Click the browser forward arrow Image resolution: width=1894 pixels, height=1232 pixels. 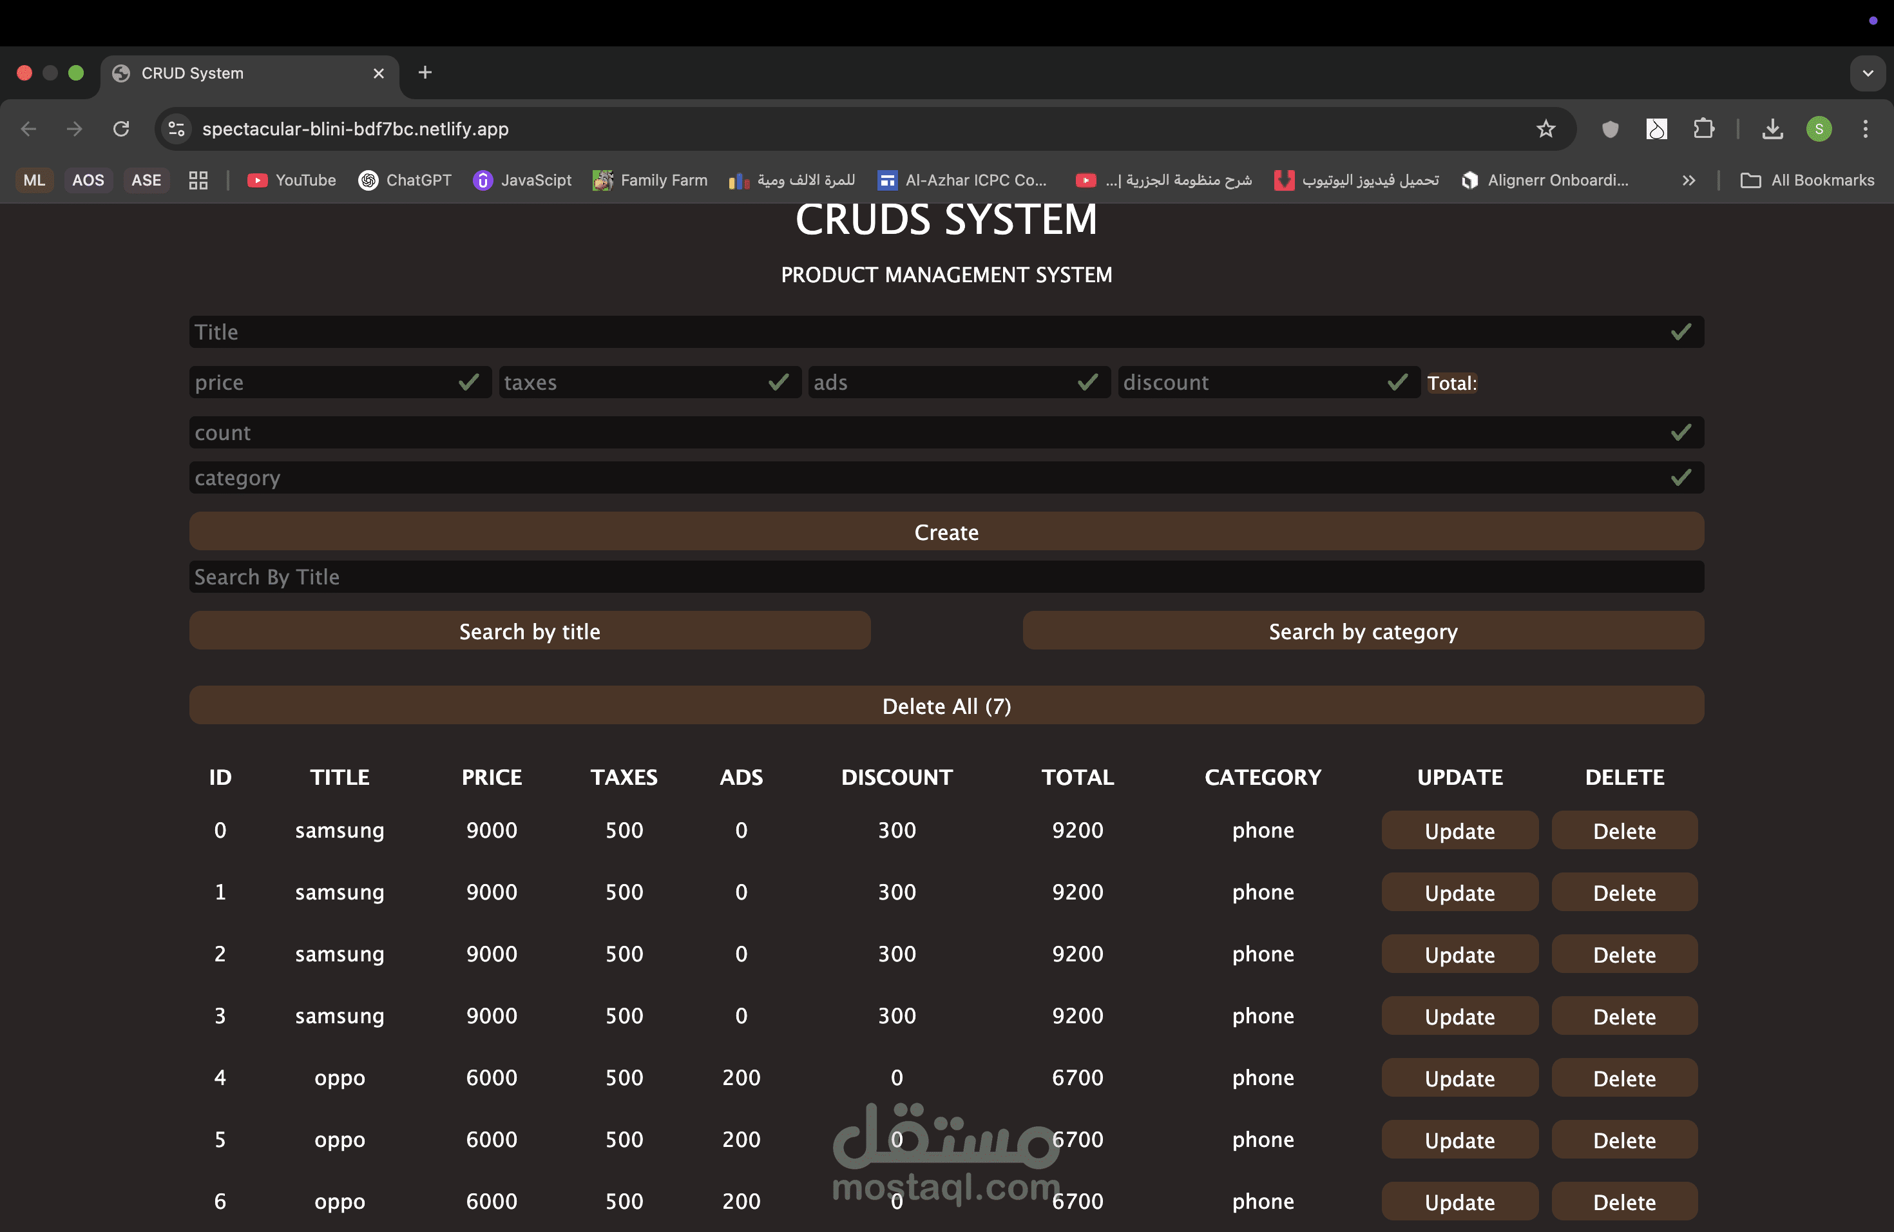click(x=75, y=129)
